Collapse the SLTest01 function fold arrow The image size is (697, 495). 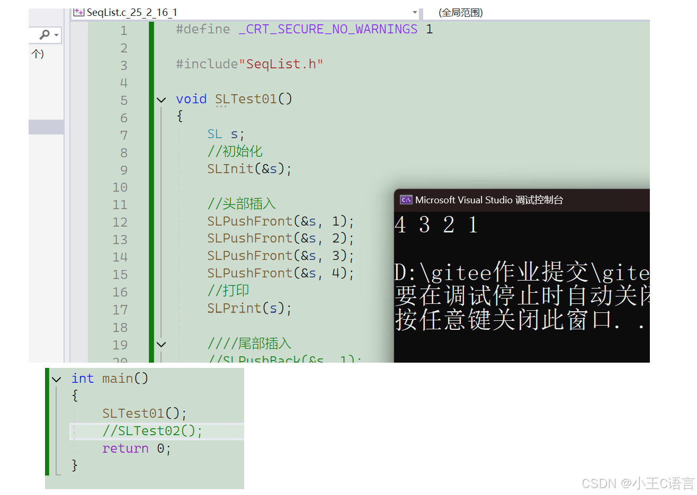162,100
